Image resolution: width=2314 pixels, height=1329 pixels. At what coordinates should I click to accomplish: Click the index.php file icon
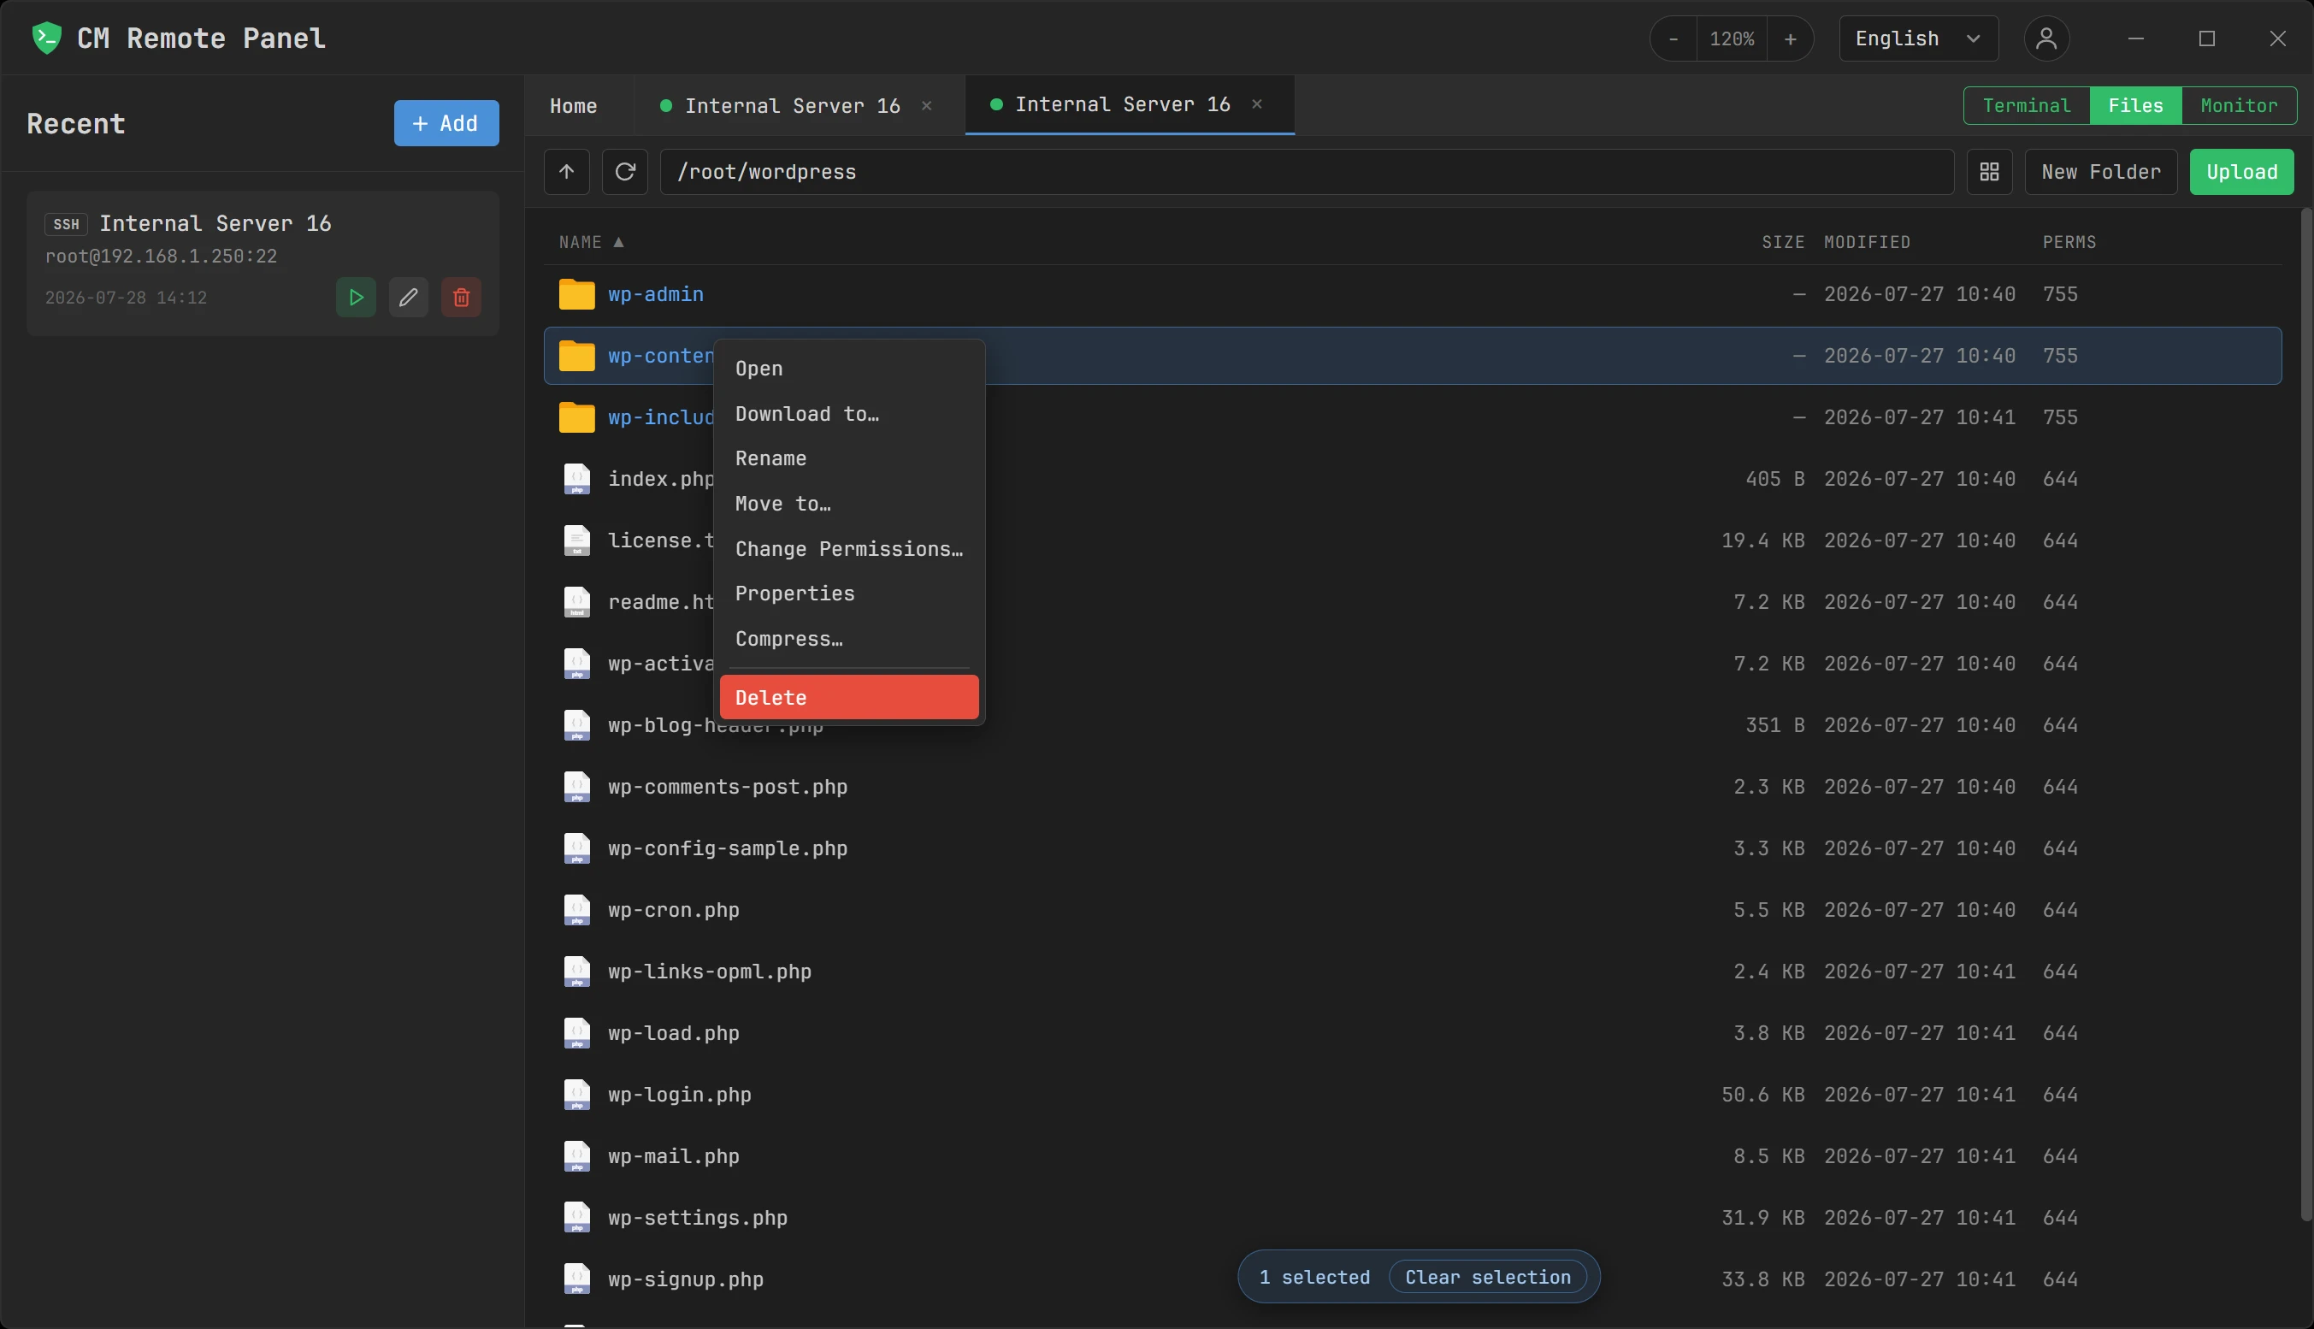[576, 479]
